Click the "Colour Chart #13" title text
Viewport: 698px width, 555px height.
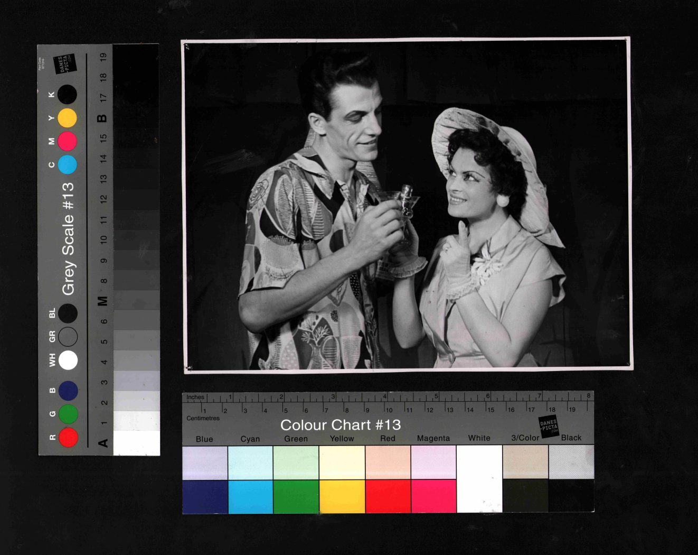pos(340,425)
